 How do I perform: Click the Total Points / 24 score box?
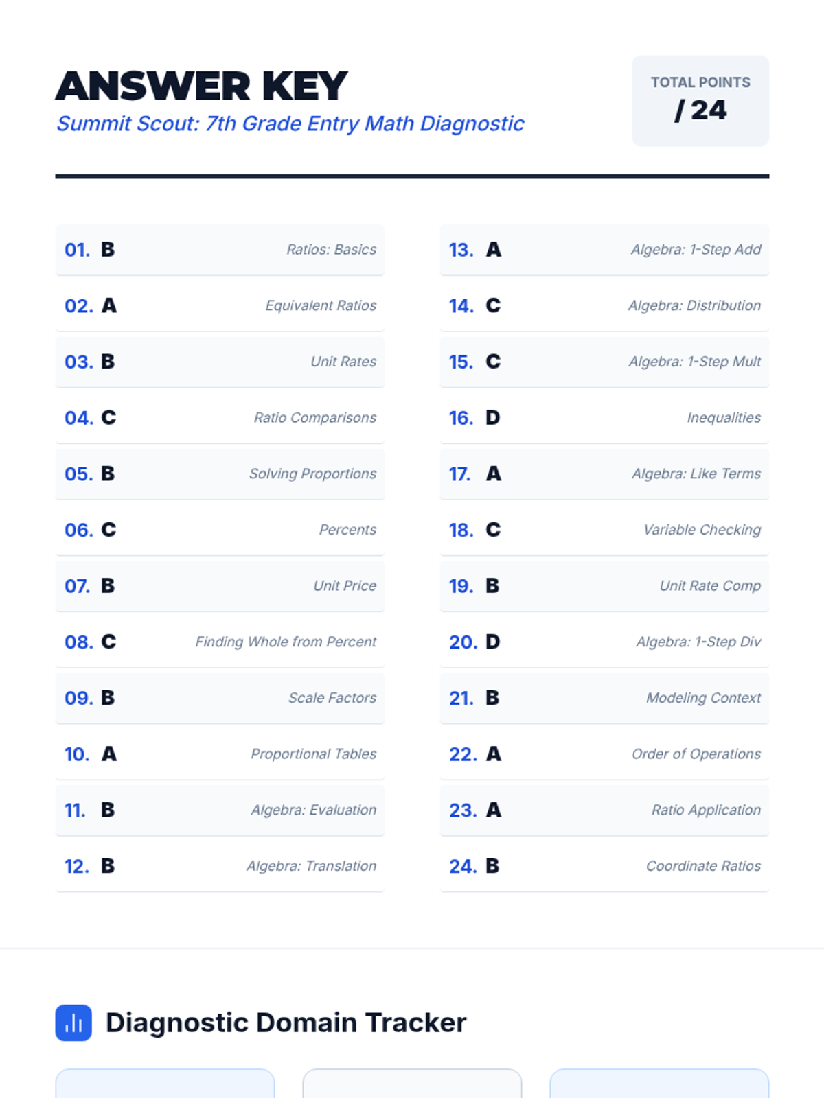[x=700, y=101]
